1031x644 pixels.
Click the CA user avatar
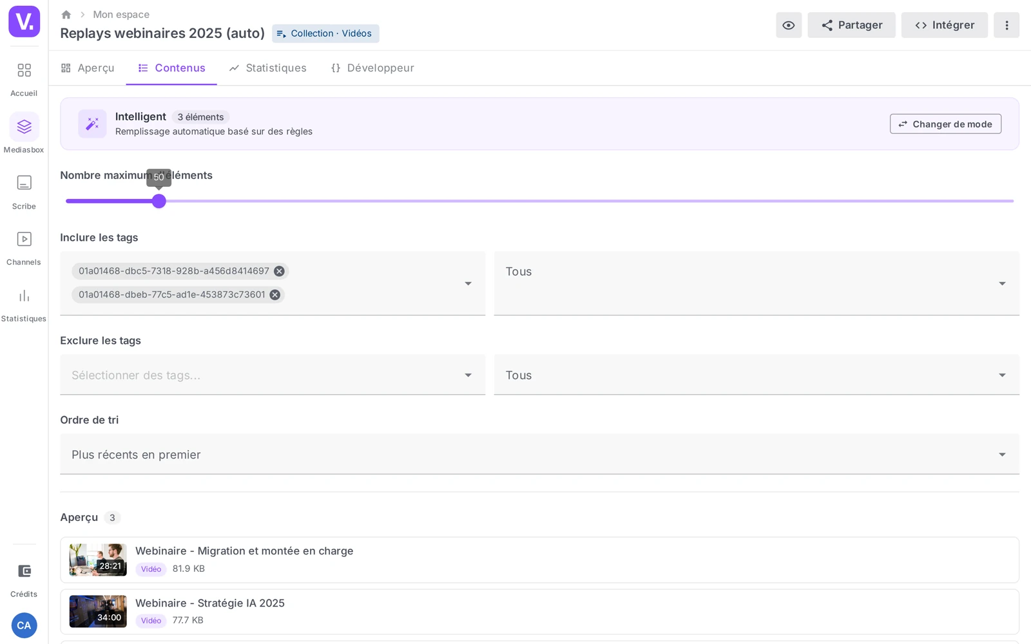[x=24, y=625]
